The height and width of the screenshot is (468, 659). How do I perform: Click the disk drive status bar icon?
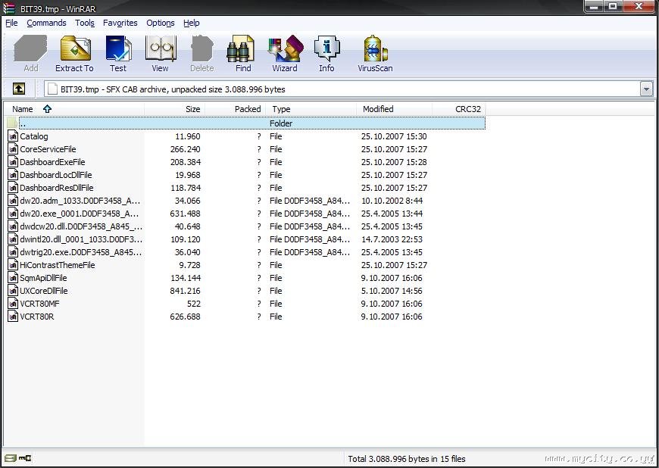tap(11, 458)
